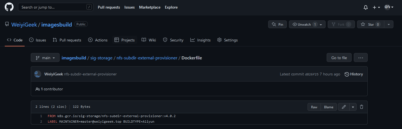Focus the Search or jump to field
402x129 pixels.
point(56,7)
